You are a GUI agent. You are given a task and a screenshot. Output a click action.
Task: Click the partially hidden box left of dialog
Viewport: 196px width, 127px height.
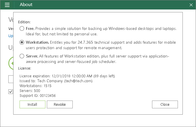(x=11, y=79)
